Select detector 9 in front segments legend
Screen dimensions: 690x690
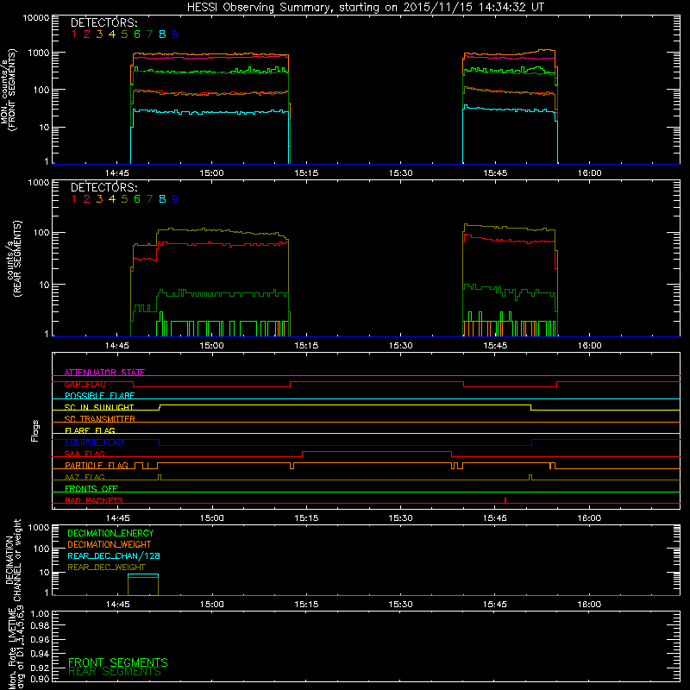[x=175, y=34]
